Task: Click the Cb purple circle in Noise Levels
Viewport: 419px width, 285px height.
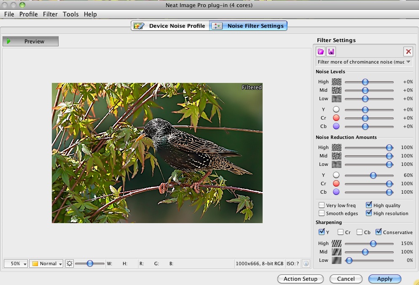Action: tap(336, 126)
